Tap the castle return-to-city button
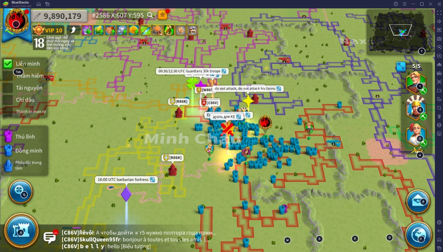The width and height of the screenshot is (443, 252). tap(21, 231)
